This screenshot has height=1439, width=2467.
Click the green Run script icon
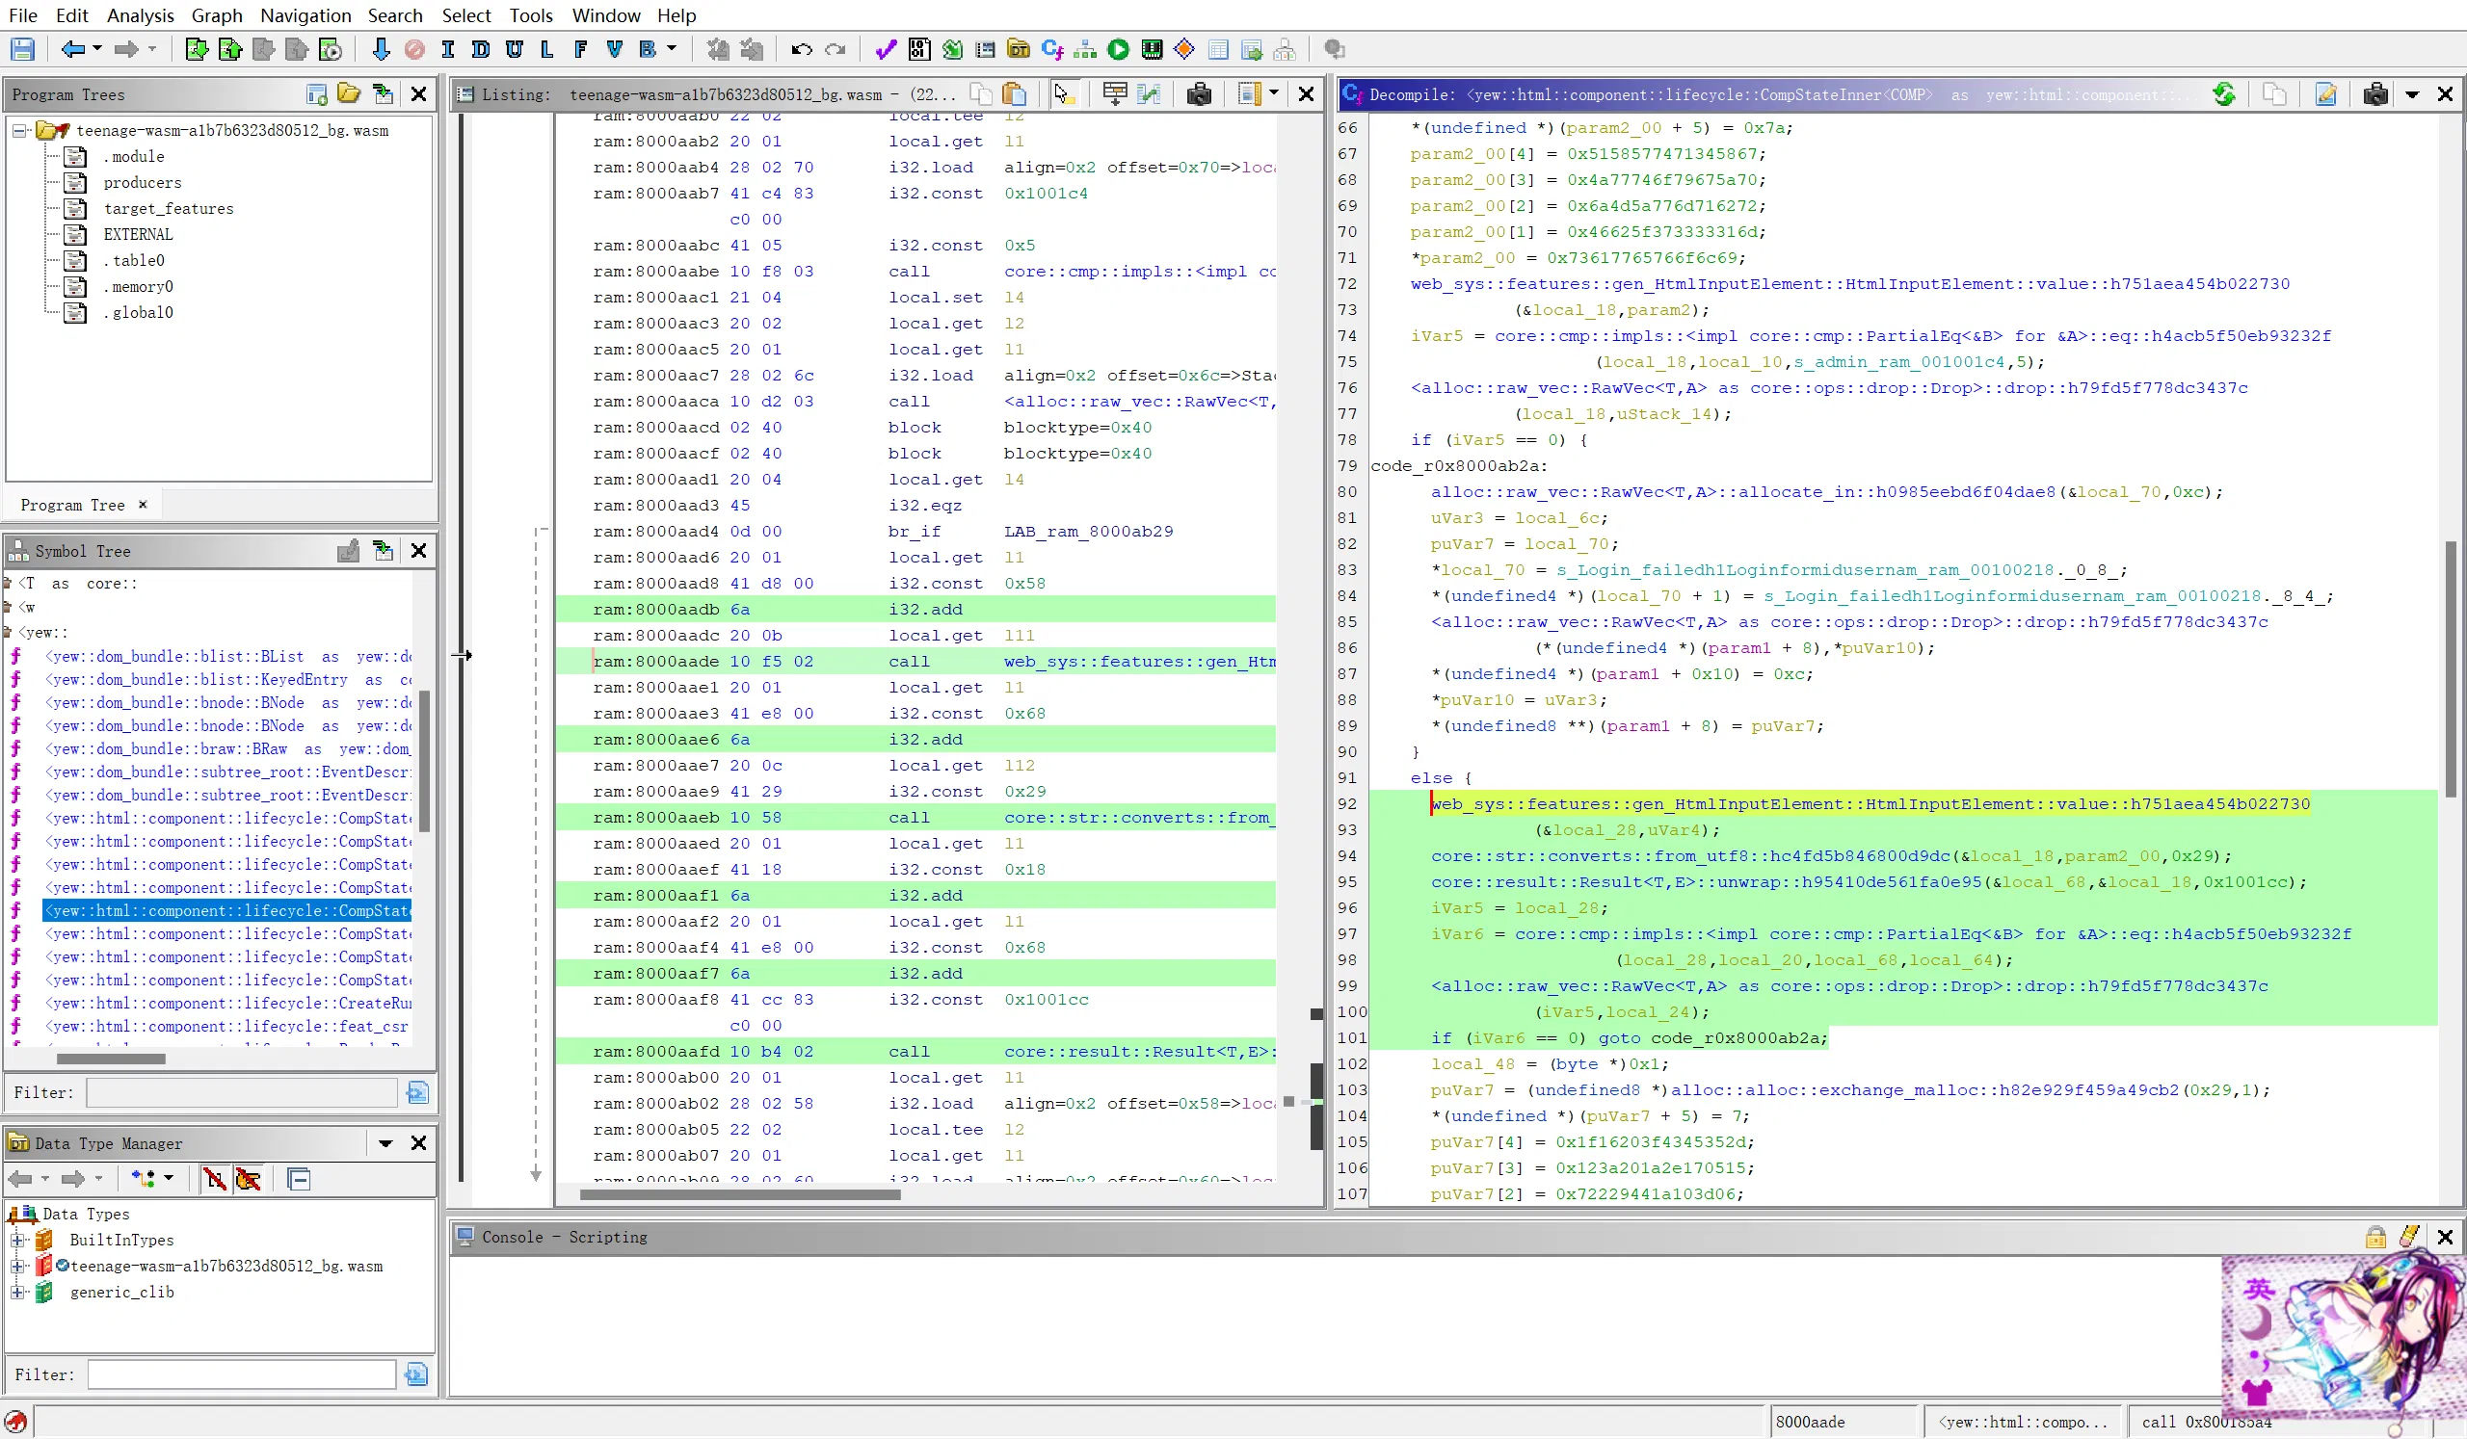pyautogui.click(x=1119, y=49)
